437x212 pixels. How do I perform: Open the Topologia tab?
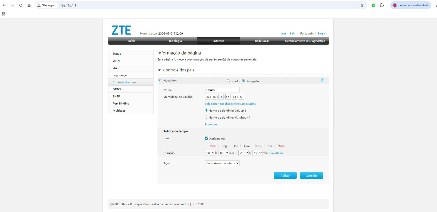pos(175,41)
